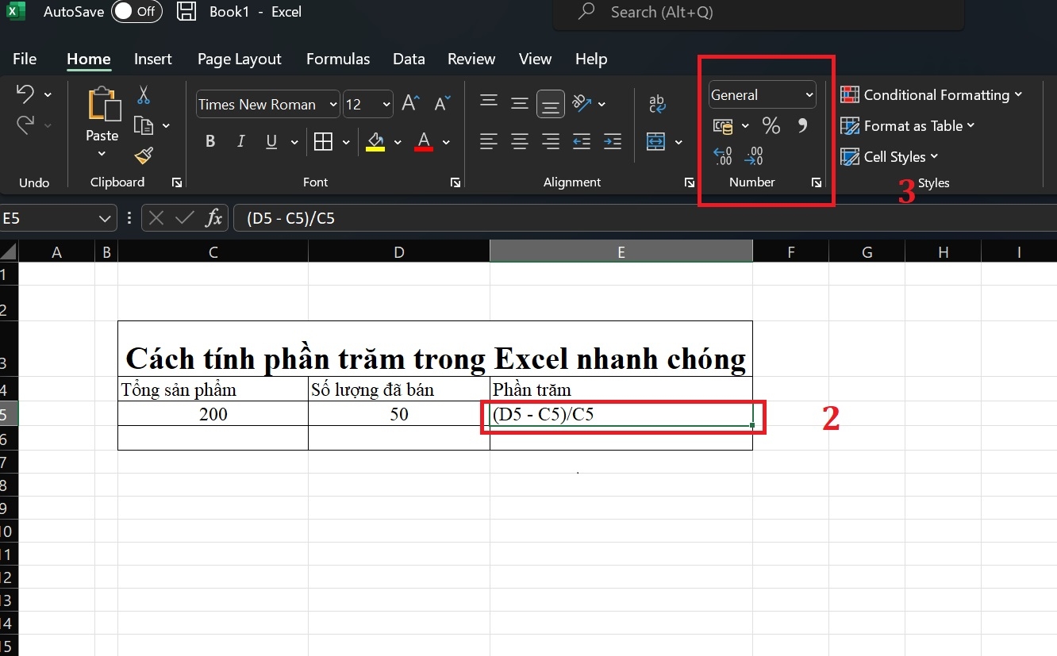The image size is (1057, 656).
Task: Toggle Wrap Text
Action: tap(657, 104)
